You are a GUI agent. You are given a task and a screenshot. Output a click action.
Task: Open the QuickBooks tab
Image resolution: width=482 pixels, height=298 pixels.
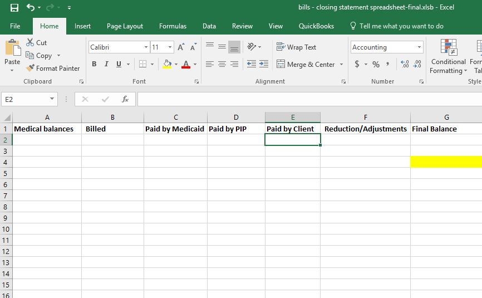click(316, 26)
